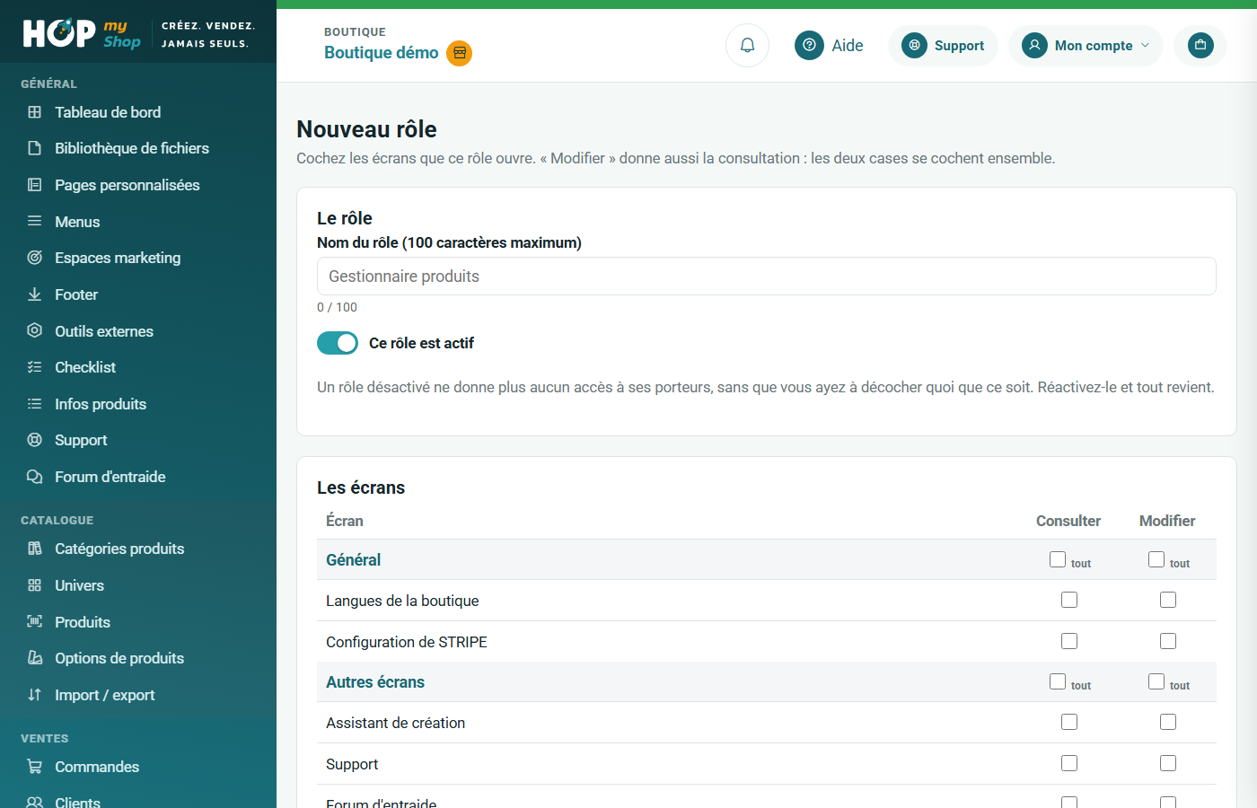Open Options de produits in sidebar
The height and width of the screenshot is (808, 1257).
point(119,658)
